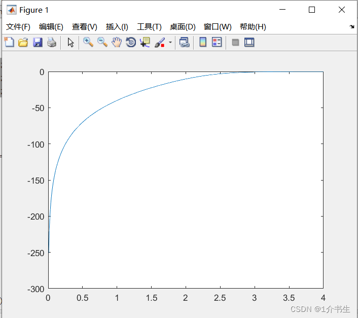Image resolution: width=358 pixels, height=318 pixels.
Task: Click the x-axis label 1.5
Action: [152, 298]
